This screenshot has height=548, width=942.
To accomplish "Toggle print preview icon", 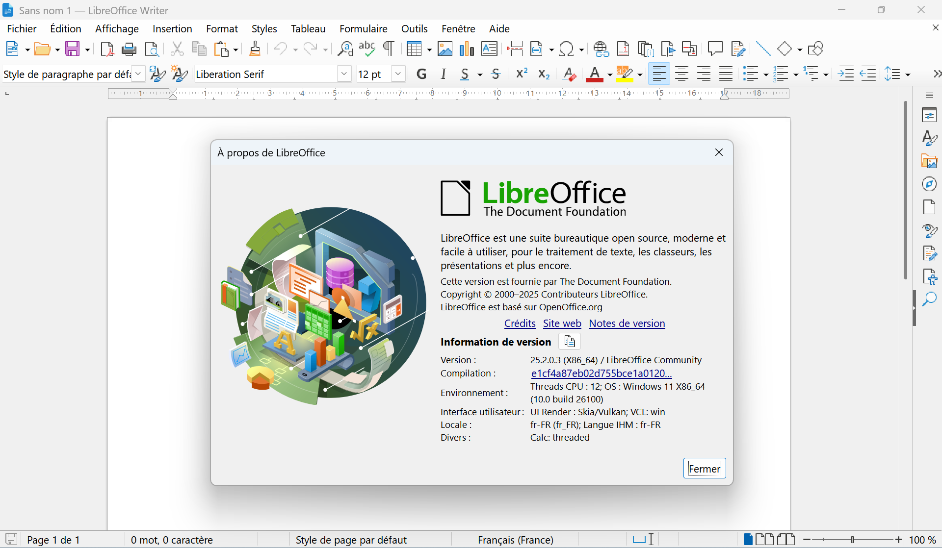I will [x=152, y=49].
